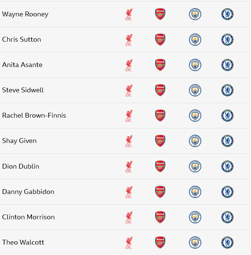Click the Liverpool crest in Rachel Brown-Finnis's row

128,116
